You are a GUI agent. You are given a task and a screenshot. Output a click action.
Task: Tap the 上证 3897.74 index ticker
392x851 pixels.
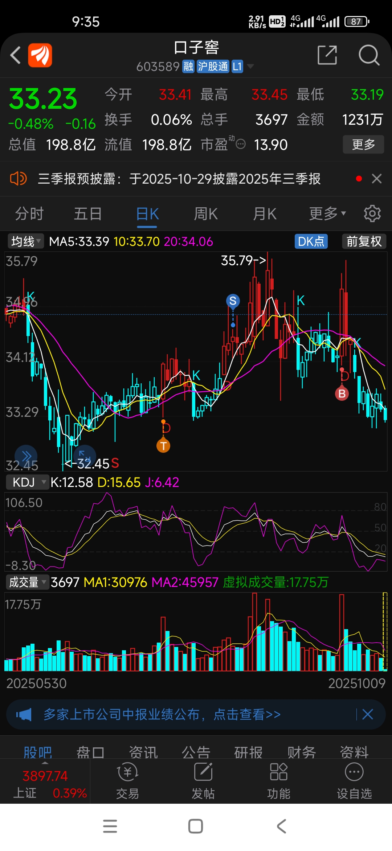pyautogui.click(x=45, y=782)
